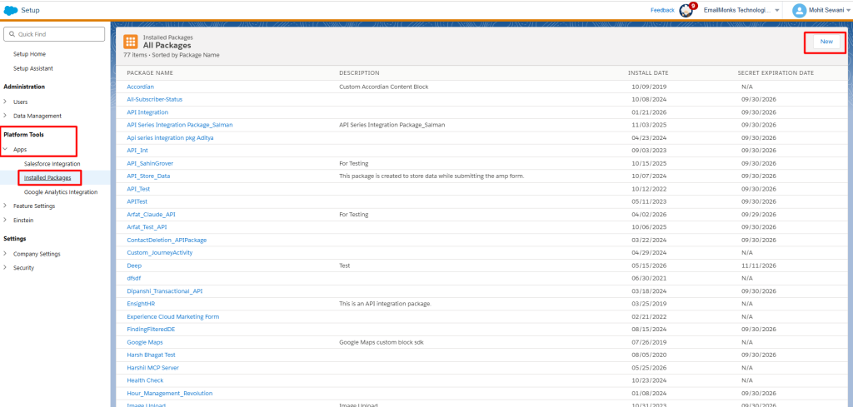Open the API_Int package

point(137,151)
